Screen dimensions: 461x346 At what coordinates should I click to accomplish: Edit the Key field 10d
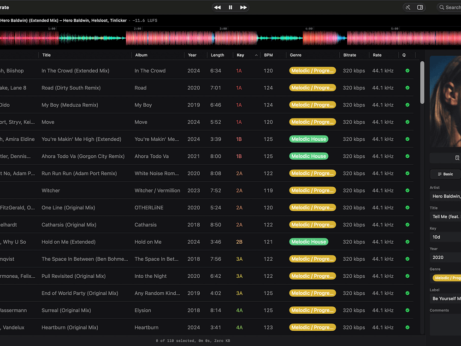pyautogui.click(x=445, y=237)
